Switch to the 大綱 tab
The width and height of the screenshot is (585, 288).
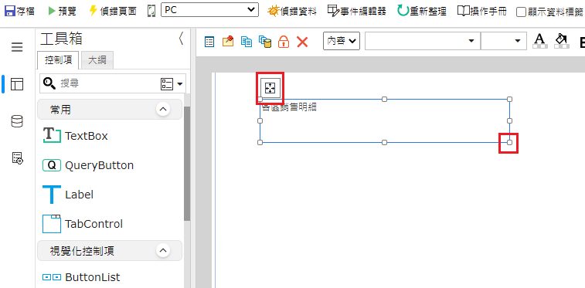pos(97,60)
